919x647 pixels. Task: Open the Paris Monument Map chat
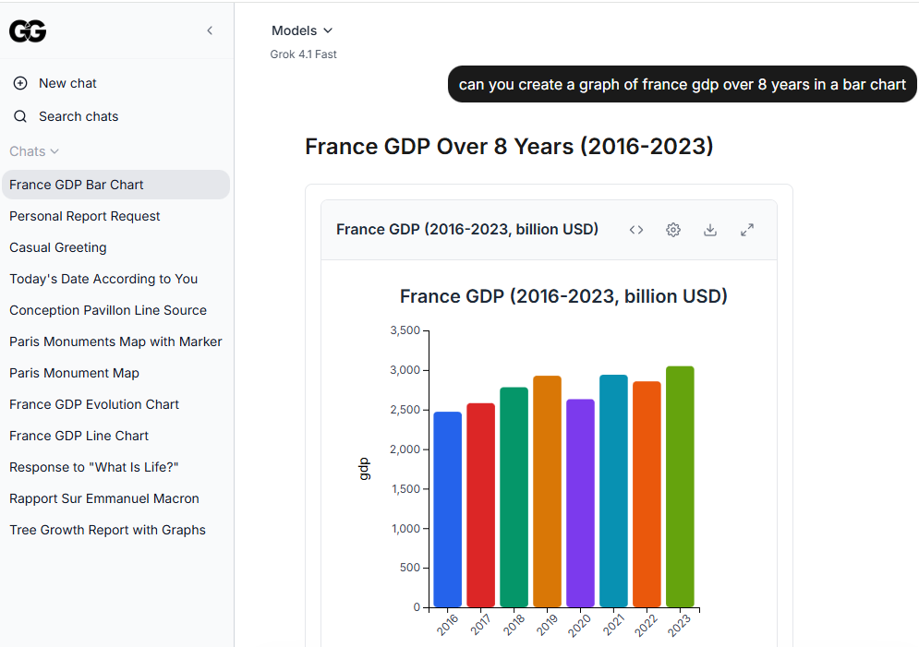(74, 373)
